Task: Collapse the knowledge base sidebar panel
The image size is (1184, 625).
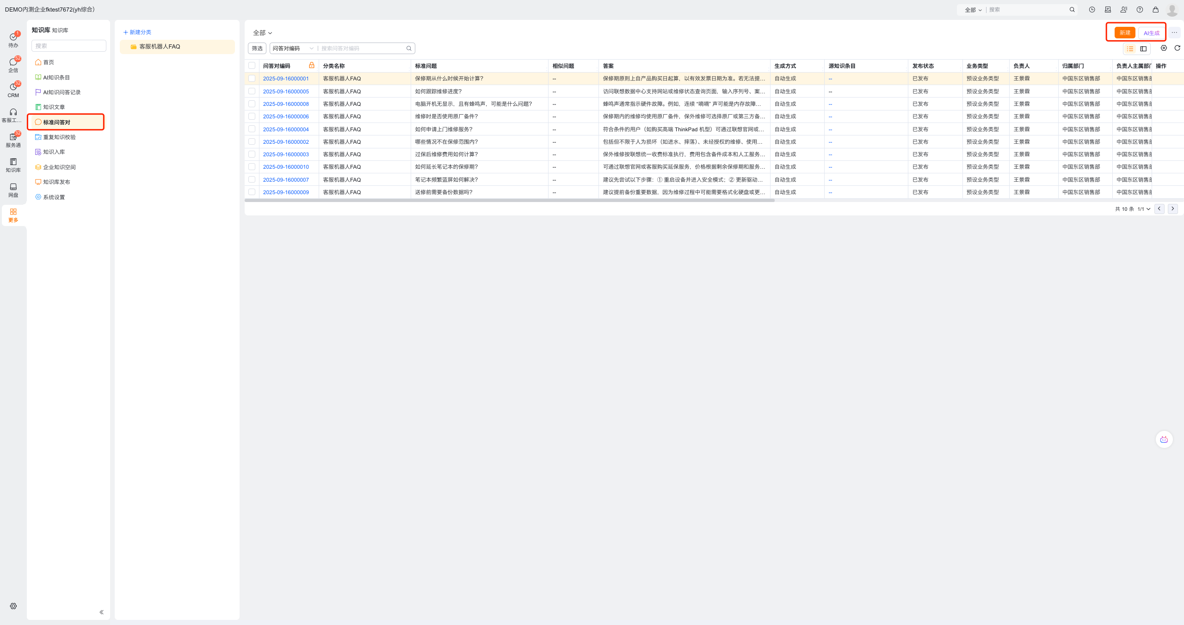Action: tap(101, 612)
